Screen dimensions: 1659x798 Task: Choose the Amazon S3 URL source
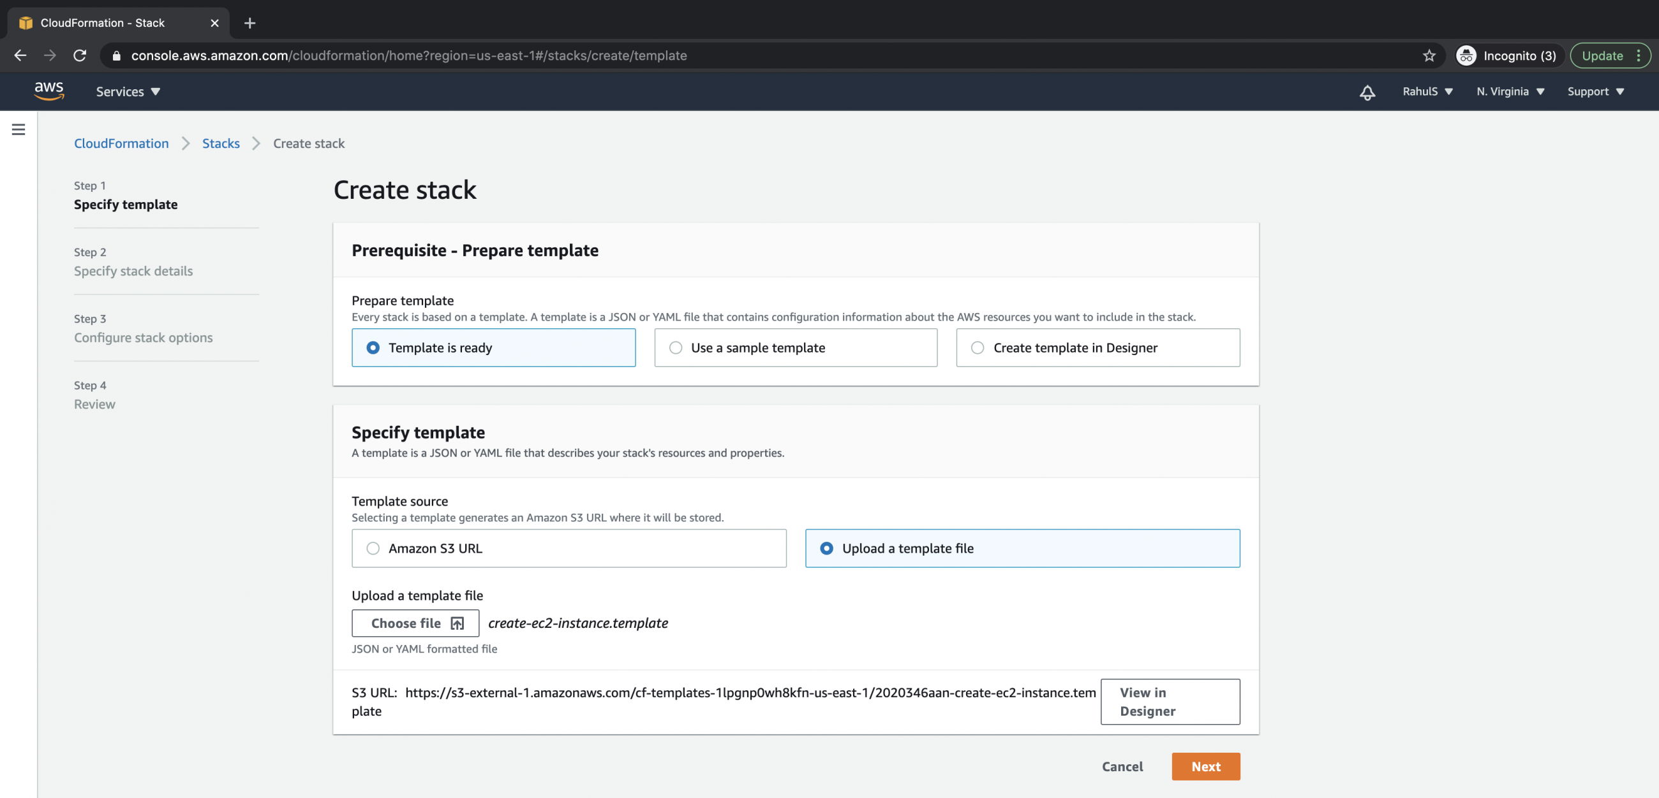(x=569, y=548)
